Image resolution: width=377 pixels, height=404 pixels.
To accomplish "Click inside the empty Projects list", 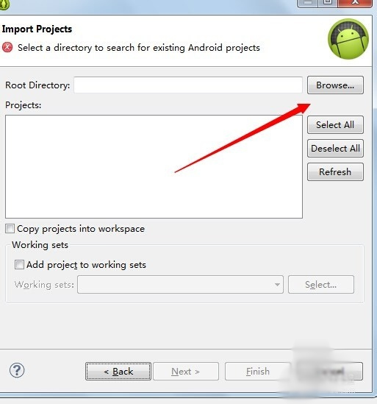I will 154,167.
